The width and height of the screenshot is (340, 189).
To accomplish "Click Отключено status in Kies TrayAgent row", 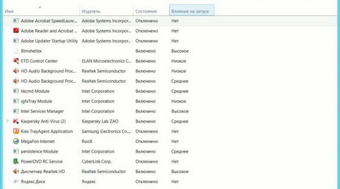I will click(146, 131).
